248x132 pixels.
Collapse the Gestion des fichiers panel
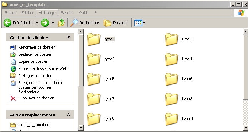[x=69, y=37]
